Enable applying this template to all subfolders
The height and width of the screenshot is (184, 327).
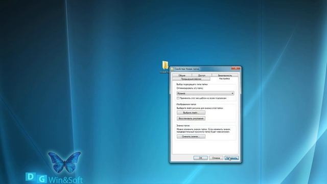[x=178, y=98]
